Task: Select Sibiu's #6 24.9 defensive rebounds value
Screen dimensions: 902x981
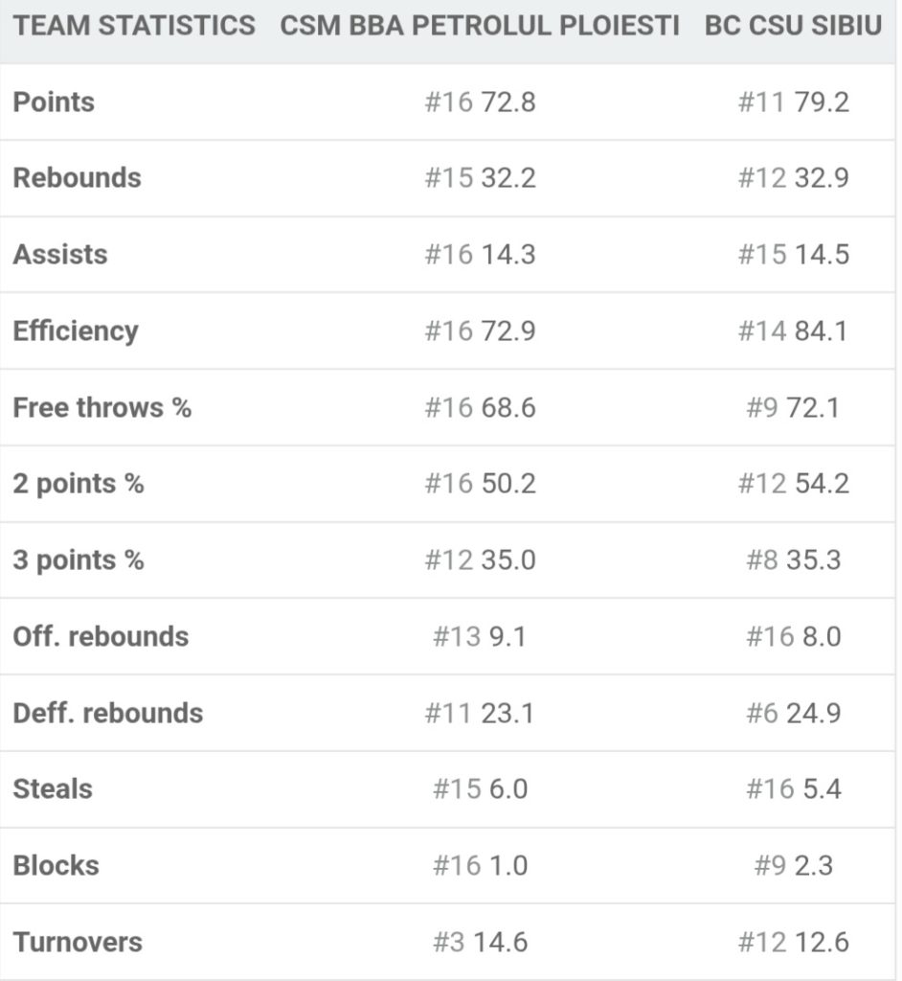Action: 793,713
